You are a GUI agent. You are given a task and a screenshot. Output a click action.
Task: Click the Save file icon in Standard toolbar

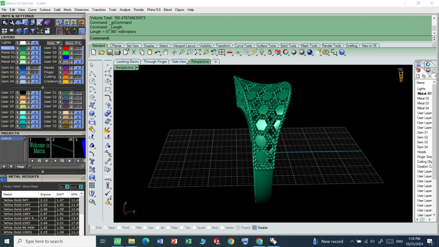(x=109, y=52)
